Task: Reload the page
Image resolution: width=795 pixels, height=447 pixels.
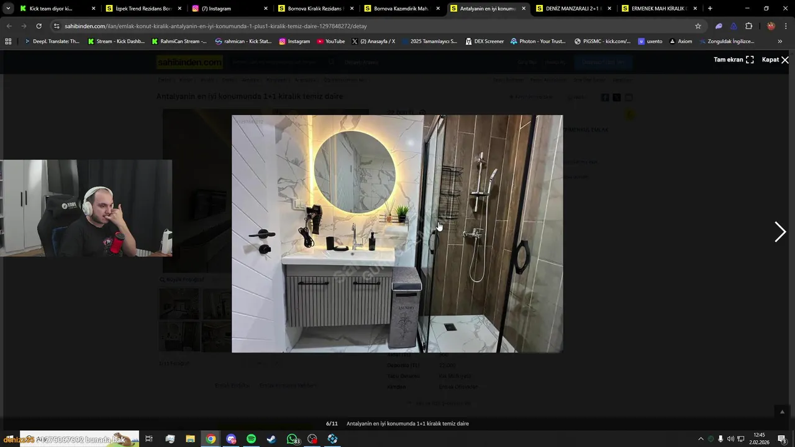Action: tap(39, 26)
